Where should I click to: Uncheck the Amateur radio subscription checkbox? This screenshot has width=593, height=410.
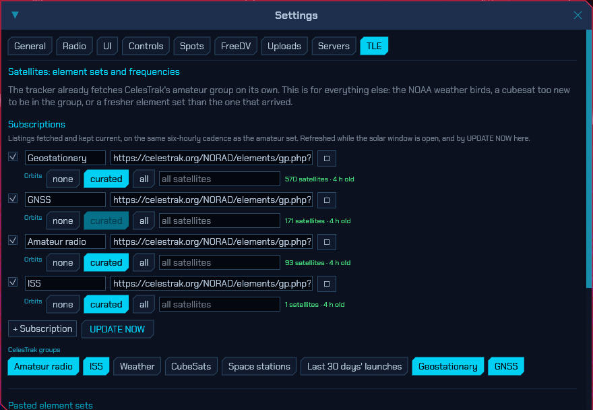pos(13,240)
